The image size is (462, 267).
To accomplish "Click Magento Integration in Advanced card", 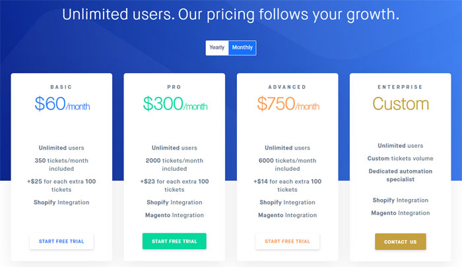I will point(287,215).
